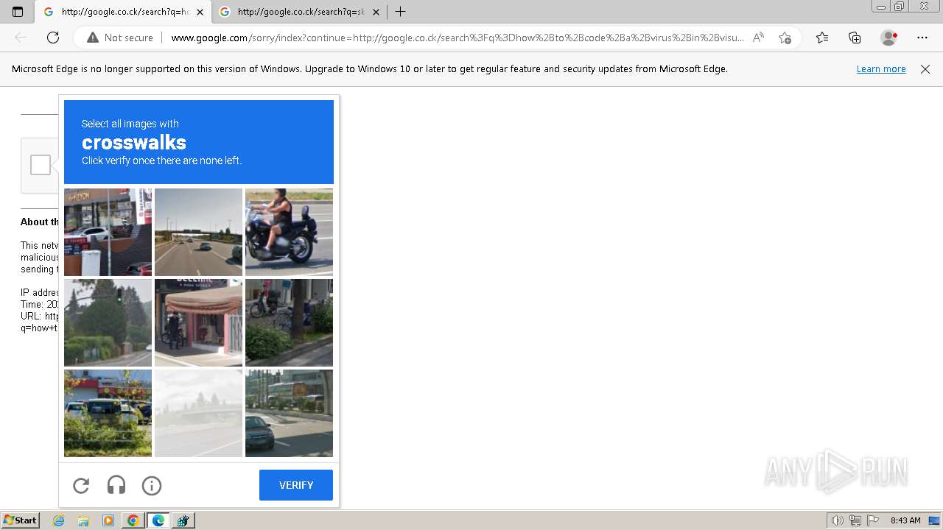Select the faded road with trees tile
Image resolution: width=943 pixels, height=530 pixels.
(198, 413)
